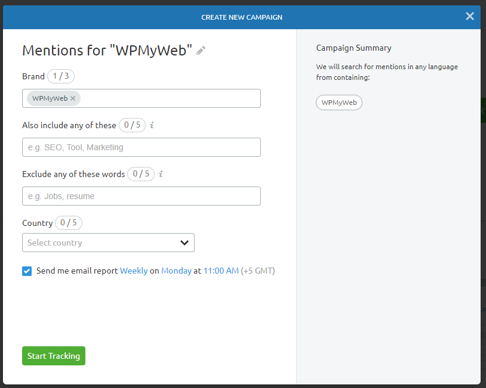This screenshot has height=388, width=486.
Task: Show info for "Also include any of these"
Action: [x=152, y=125]
